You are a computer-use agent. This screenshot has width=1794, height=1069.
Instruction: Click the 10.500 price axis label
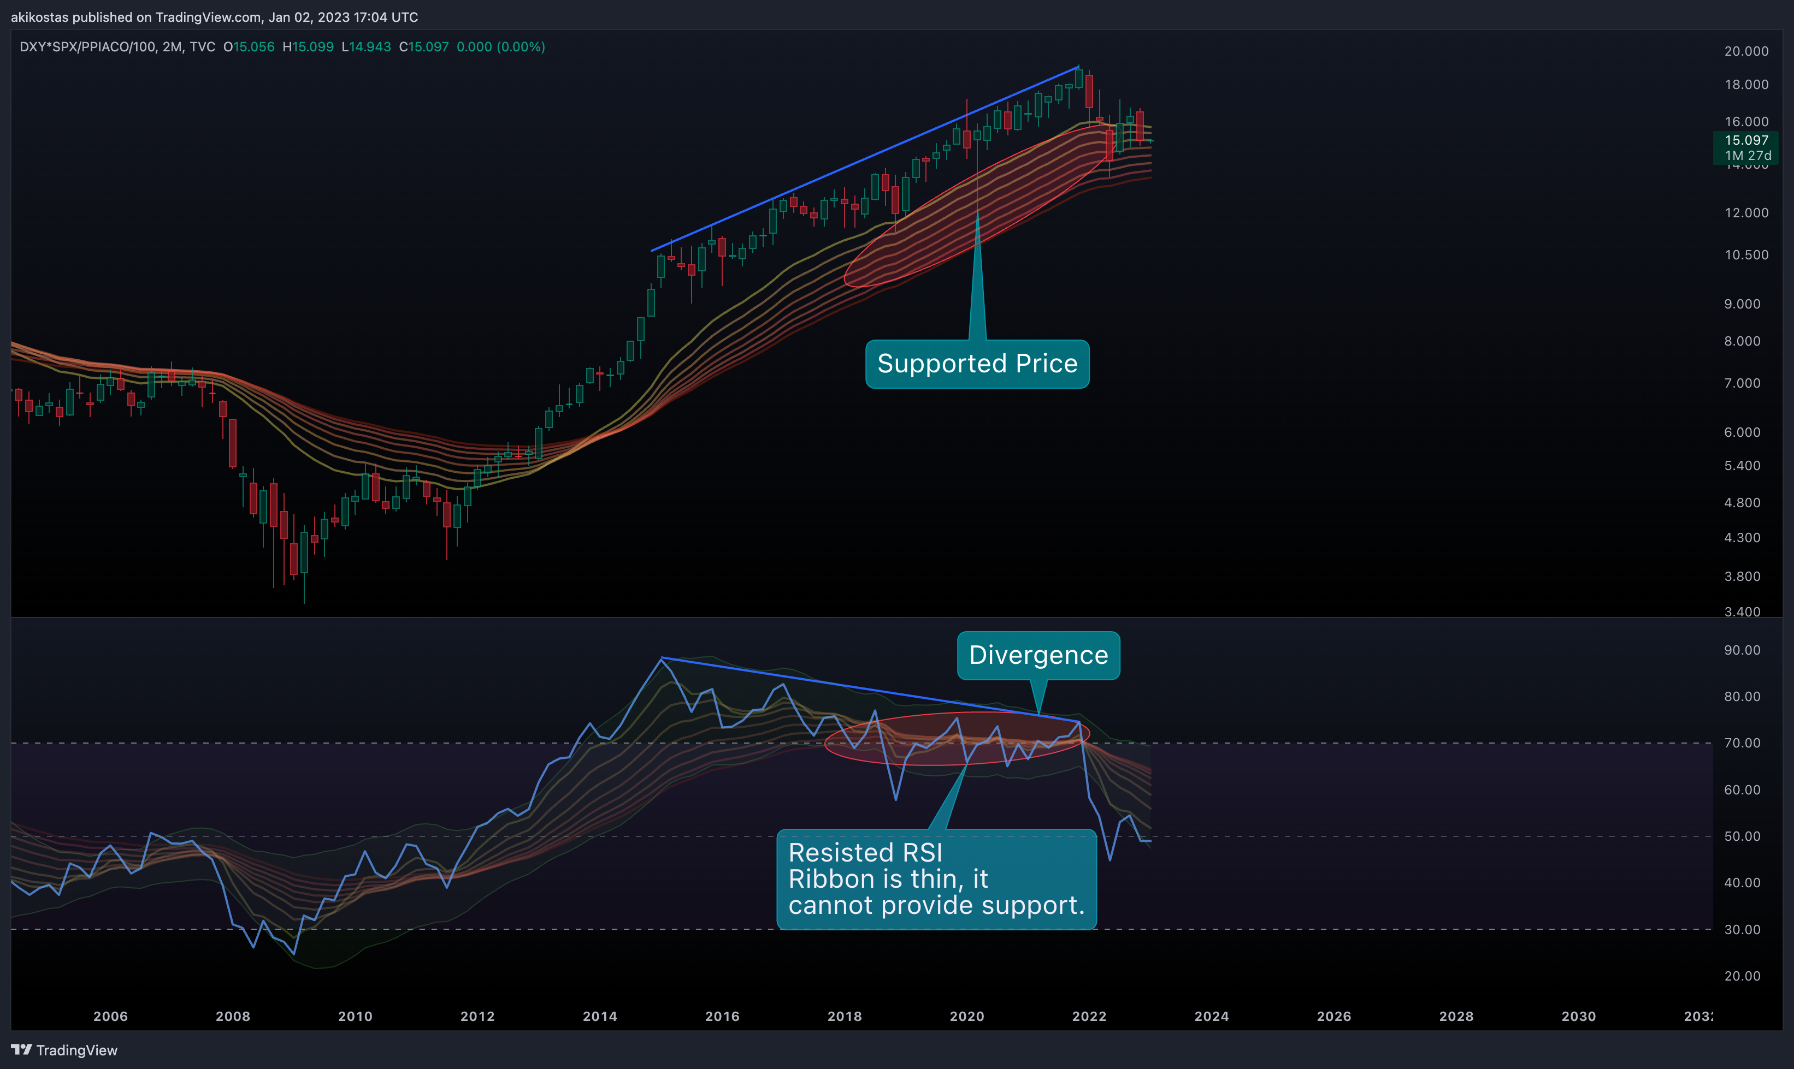1746,255
